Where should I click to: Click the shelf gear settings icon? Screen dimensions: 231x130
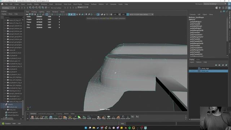tap(27, 118)
